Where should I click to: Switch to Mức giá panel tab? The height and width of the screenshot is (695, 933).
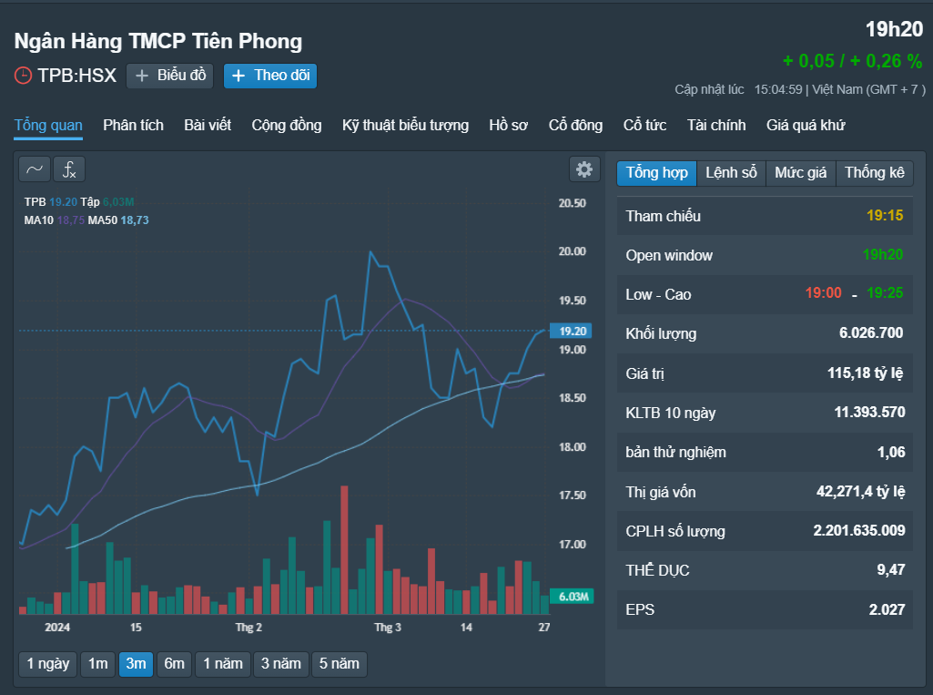coord(801,173)
